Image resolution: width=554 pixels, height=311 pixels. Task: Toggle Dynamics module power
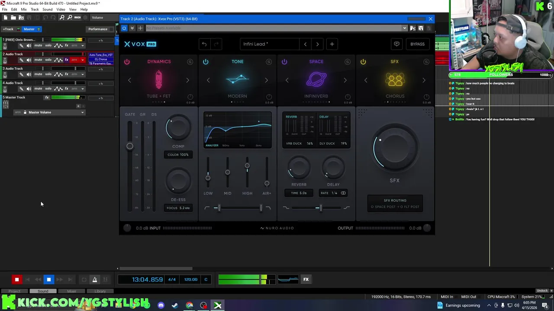point(127,62)
